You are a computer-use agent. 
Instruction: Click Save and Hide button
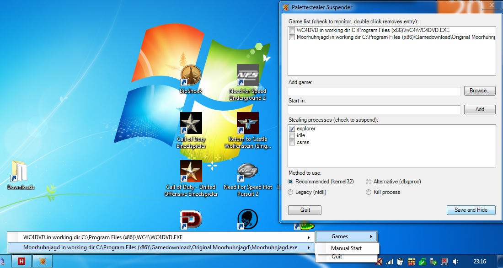(471, 210)
